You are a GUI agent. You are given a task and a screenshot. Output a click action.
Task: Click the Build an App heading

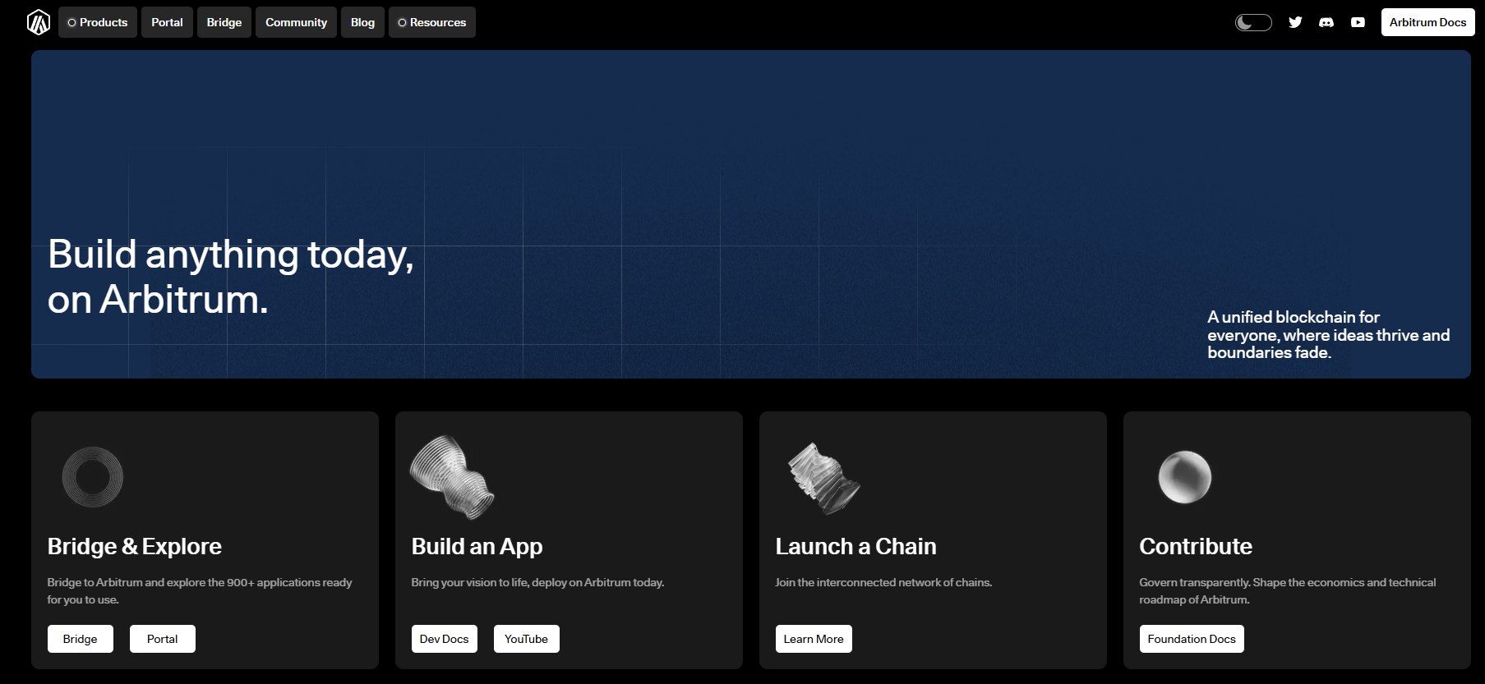(x=477, y=546)
